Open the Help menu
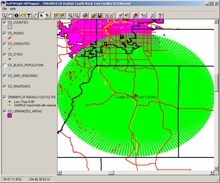 (x=13, y=9)
